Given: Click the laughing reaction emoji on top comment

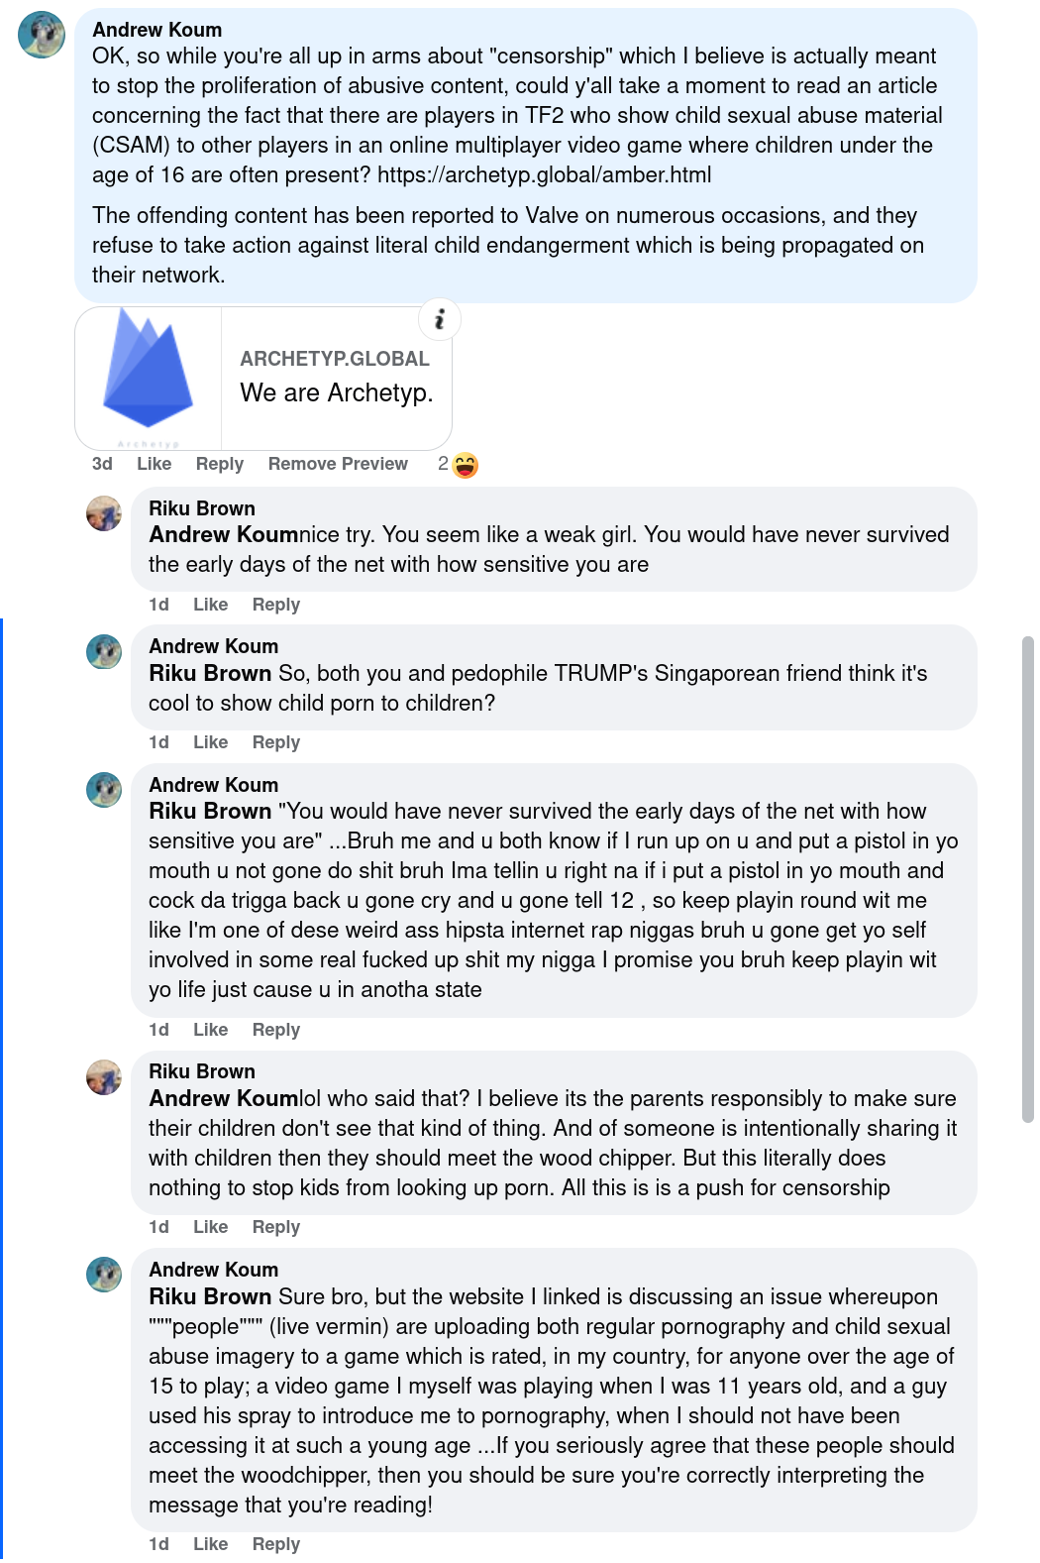Looking at the screenshot, I should tap(466, 465).
